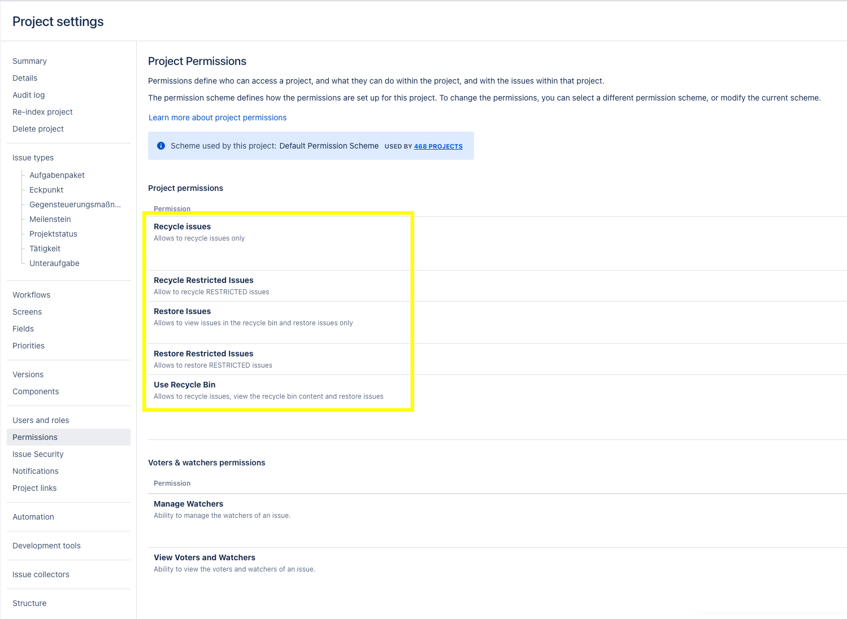
Task: Click the blue info icon in scheme banner
Action: [161, 146]
